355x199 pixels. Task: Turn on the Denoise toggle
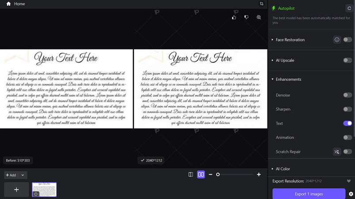click(x=347, y=95)
